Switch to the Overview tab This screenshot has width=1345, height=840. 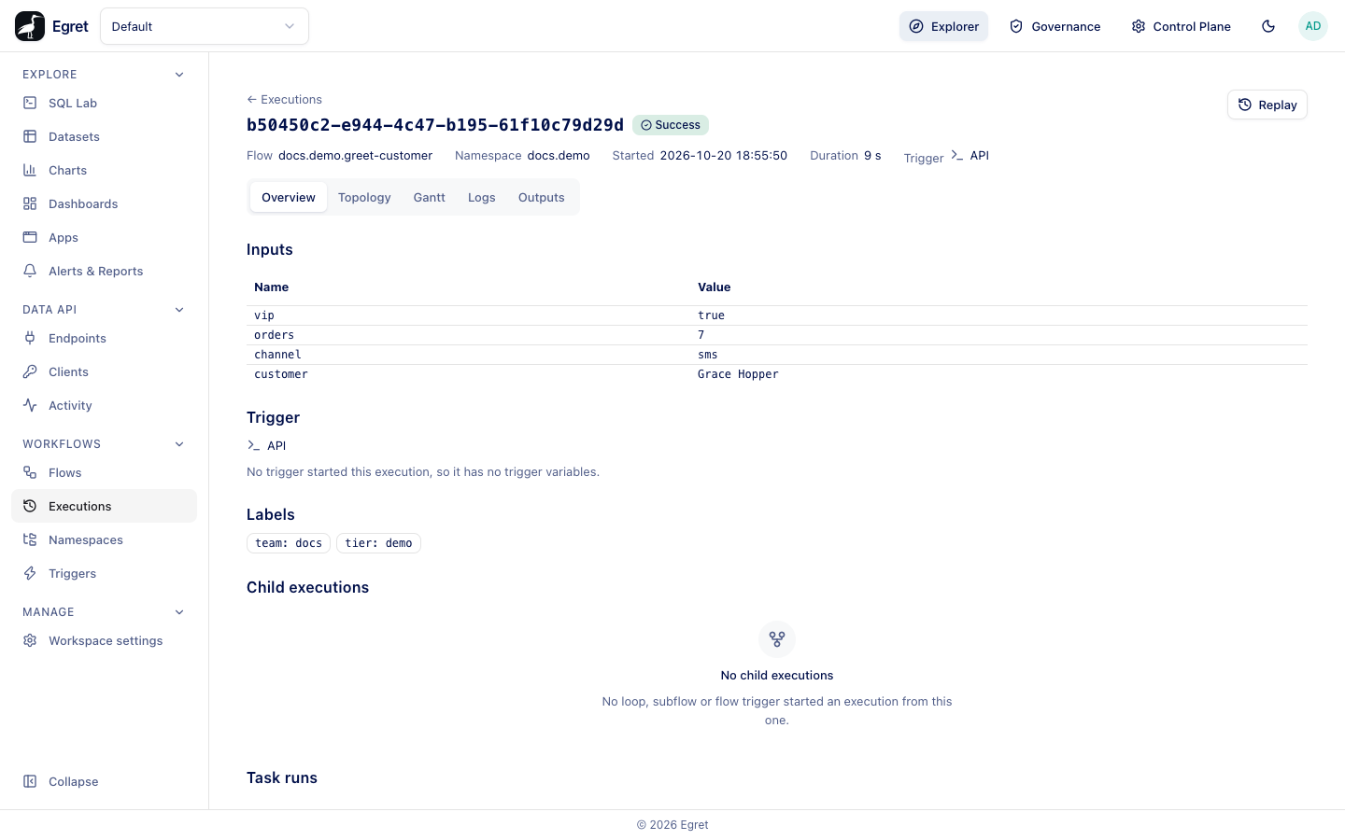289,197
